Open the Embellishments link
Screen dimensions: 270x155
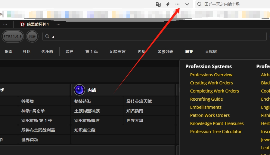[x=206, y=107]
